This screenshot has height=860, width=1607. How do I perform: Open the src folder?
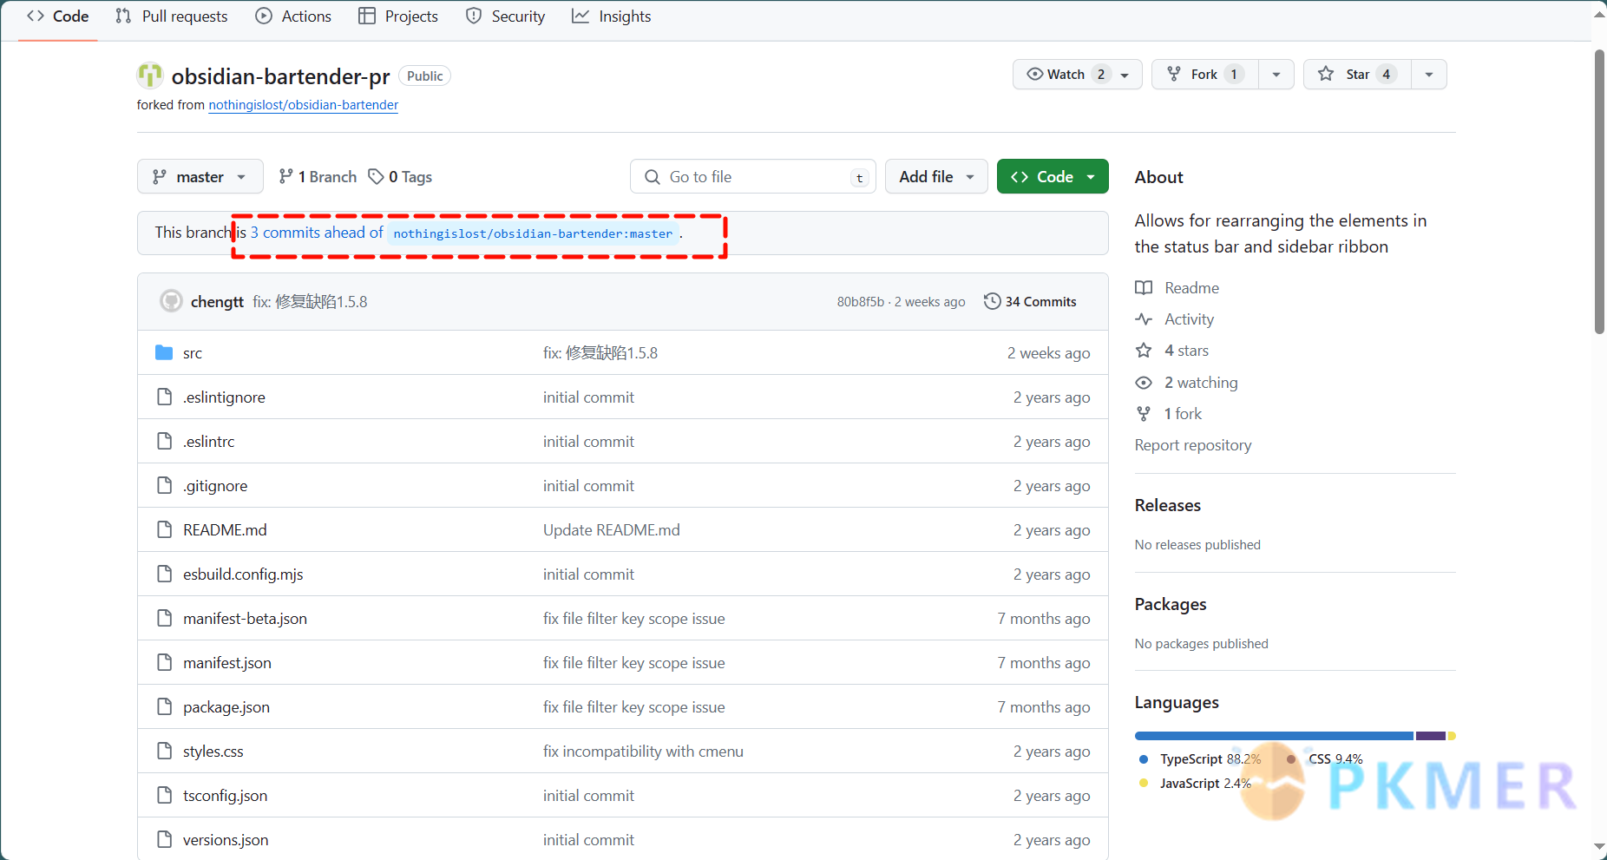tap(193, 353)
